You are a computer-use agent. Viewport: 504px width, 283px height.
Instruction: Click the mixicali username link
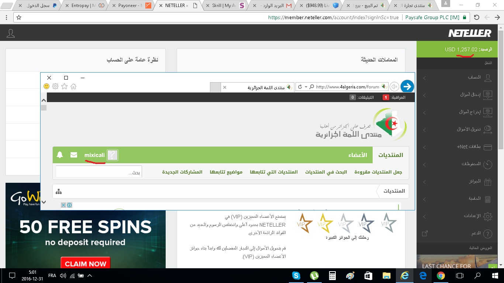coord(94,155)
